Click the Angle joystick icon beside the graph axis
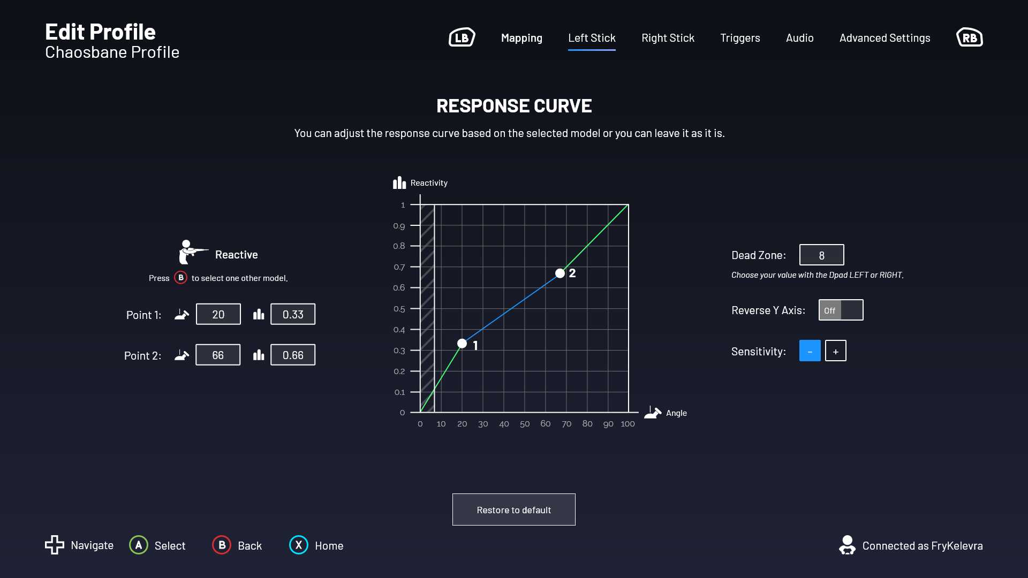This screenshot has width=1028, height=578. coord(653,413)
